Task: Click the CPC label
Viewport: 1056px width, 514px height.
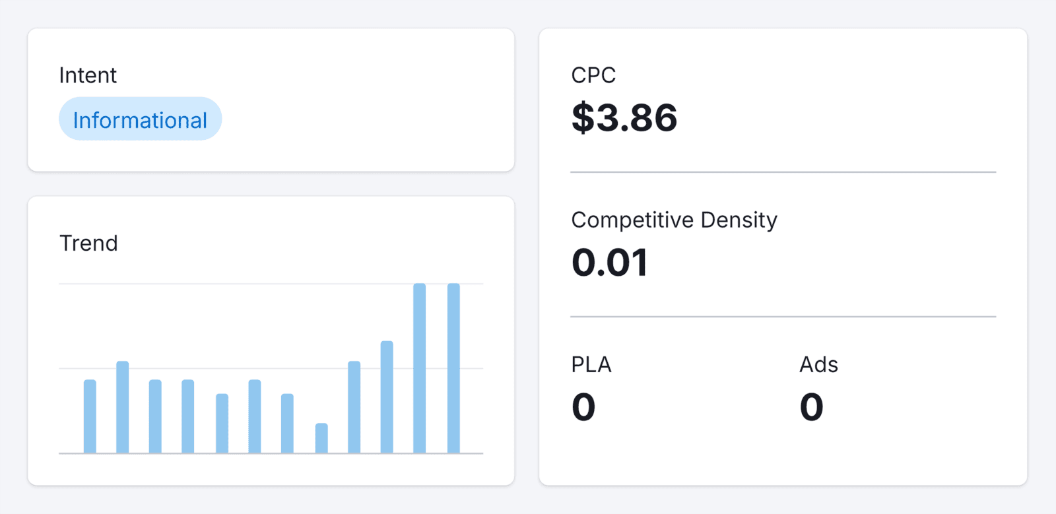Action: [x=593, y=75]
